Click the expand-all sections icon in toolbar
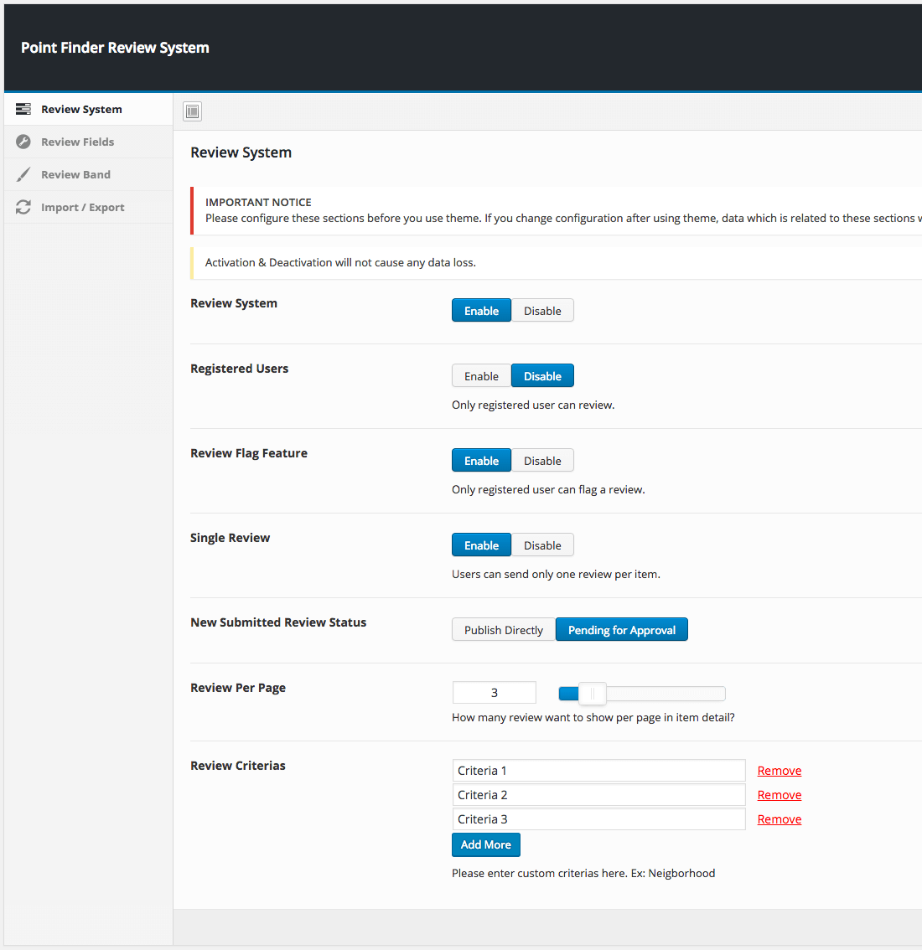The height and width of the screenshot is (950, 922). 193,111
